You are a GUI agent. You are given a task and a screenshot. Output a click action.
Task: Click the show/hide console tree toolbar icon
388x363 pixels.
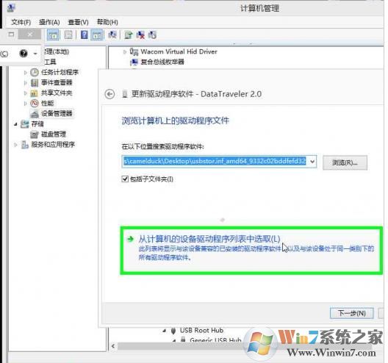pos(53,35)
